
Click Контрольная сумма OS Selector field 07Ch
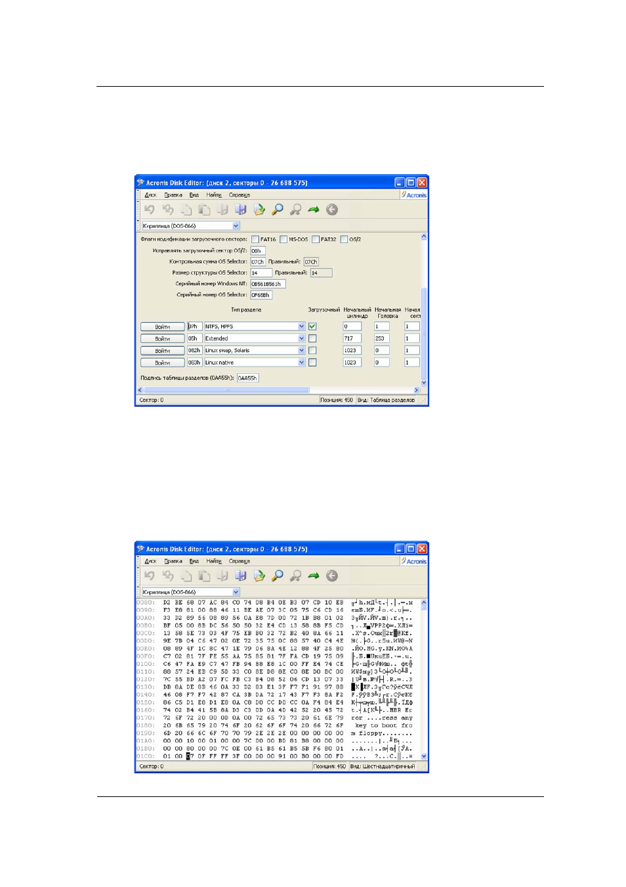(257, 262)
